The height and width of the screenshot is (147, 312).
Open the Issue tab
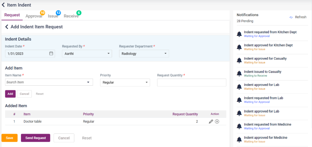pyautogui.click(x=53, y=16)
